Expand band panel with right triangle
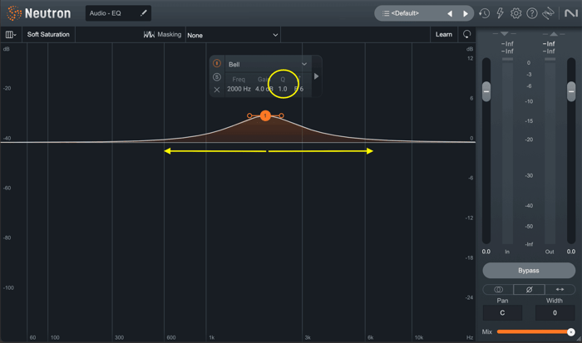 pyautogui.click(x=316, y=76)
